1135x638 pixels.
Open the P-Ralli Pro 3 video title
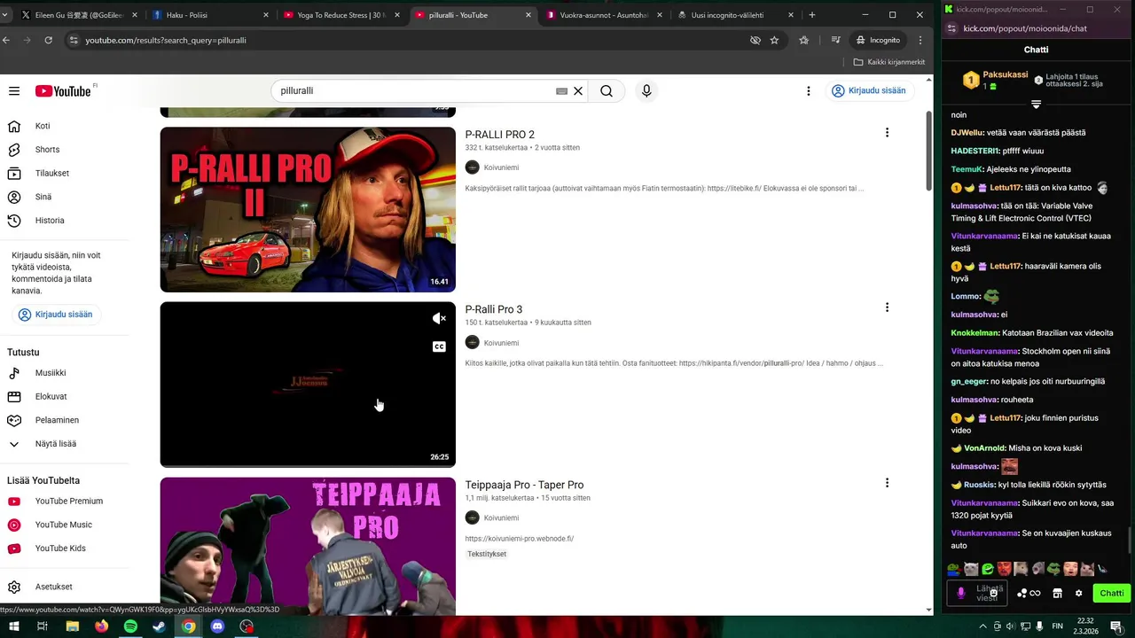493,309
